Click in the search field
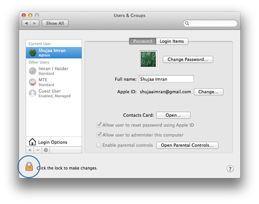The width and height of the screenshot is (259, 204). 210,23
